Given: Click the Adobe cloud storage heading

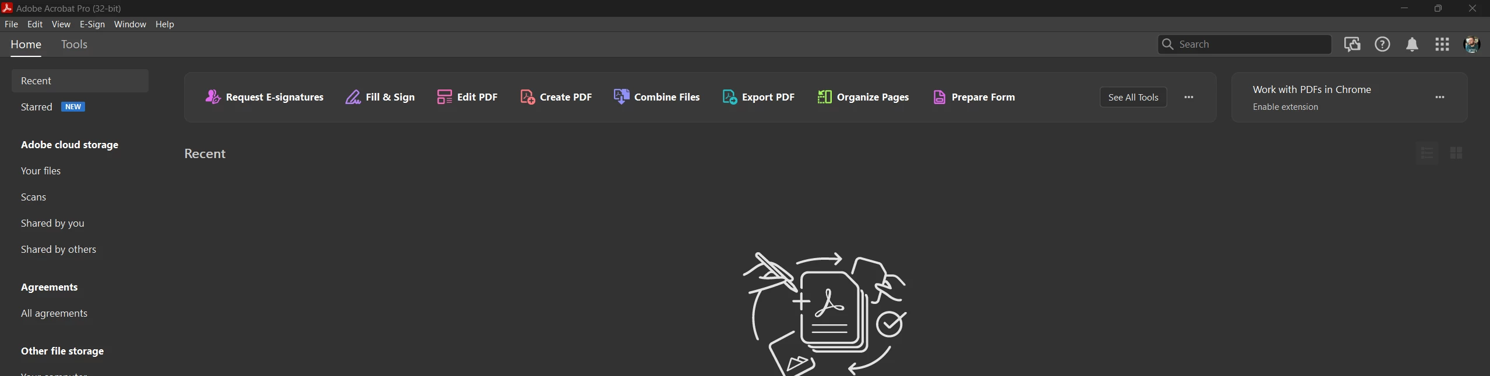Looking at the screenshot, I should (69, 145).
